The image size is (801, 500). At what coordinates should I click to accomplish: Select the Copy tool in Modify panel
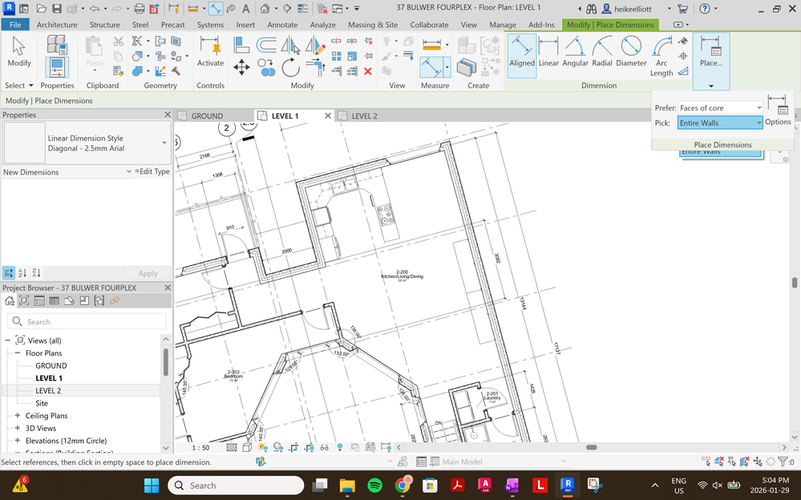pos(265,67)
